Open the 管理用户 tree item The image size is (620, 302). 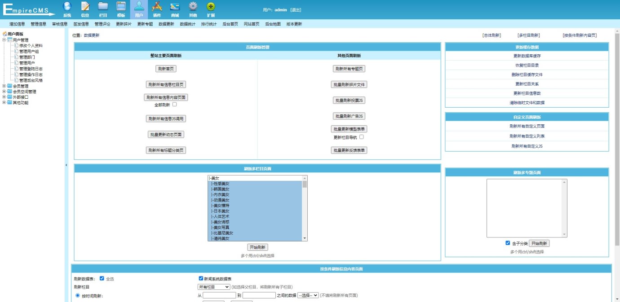click(x=27, y=63)
